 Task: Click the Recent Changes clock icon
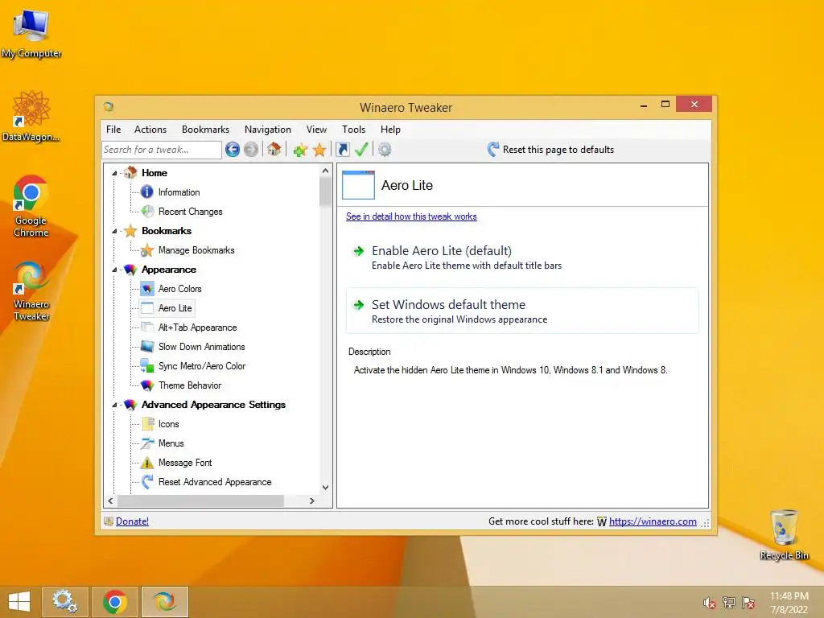tap(147, 212)
